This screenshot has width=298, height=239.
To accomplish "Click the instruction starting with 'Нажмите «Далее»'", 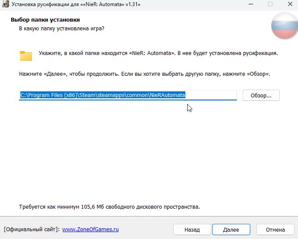I will (x=144, y=74).
